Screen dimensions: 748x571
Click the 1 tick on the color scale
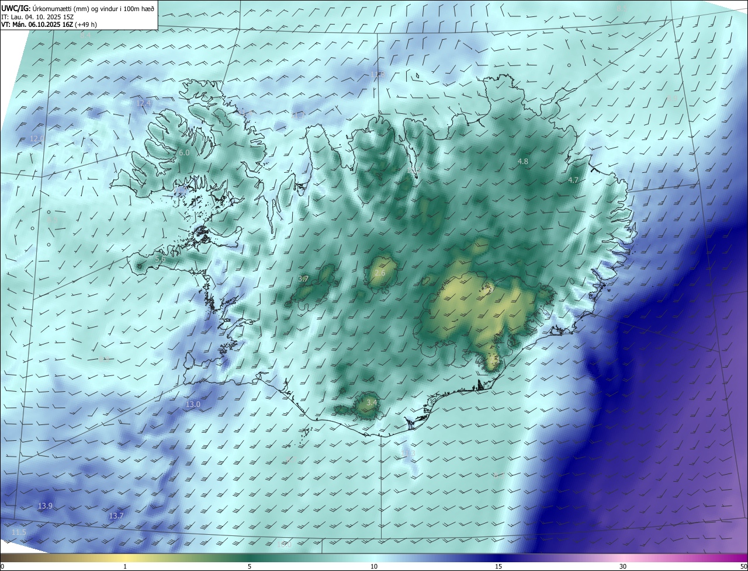(x=125, y=566)
